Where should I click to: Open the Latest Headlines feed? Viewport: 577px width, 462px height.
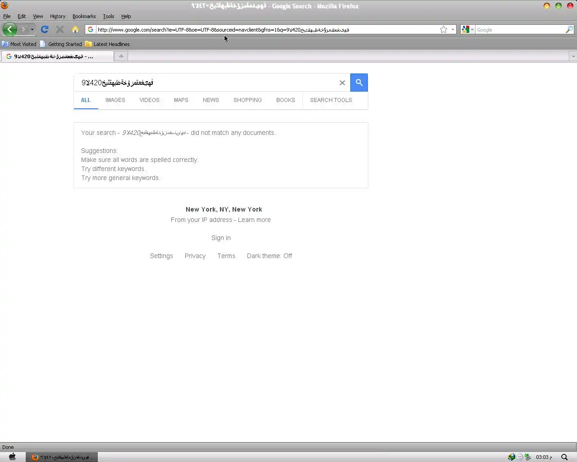point(107,44)
